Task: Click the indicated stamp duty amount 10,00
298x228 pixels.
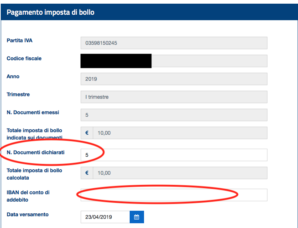Action: pos(180,133)
